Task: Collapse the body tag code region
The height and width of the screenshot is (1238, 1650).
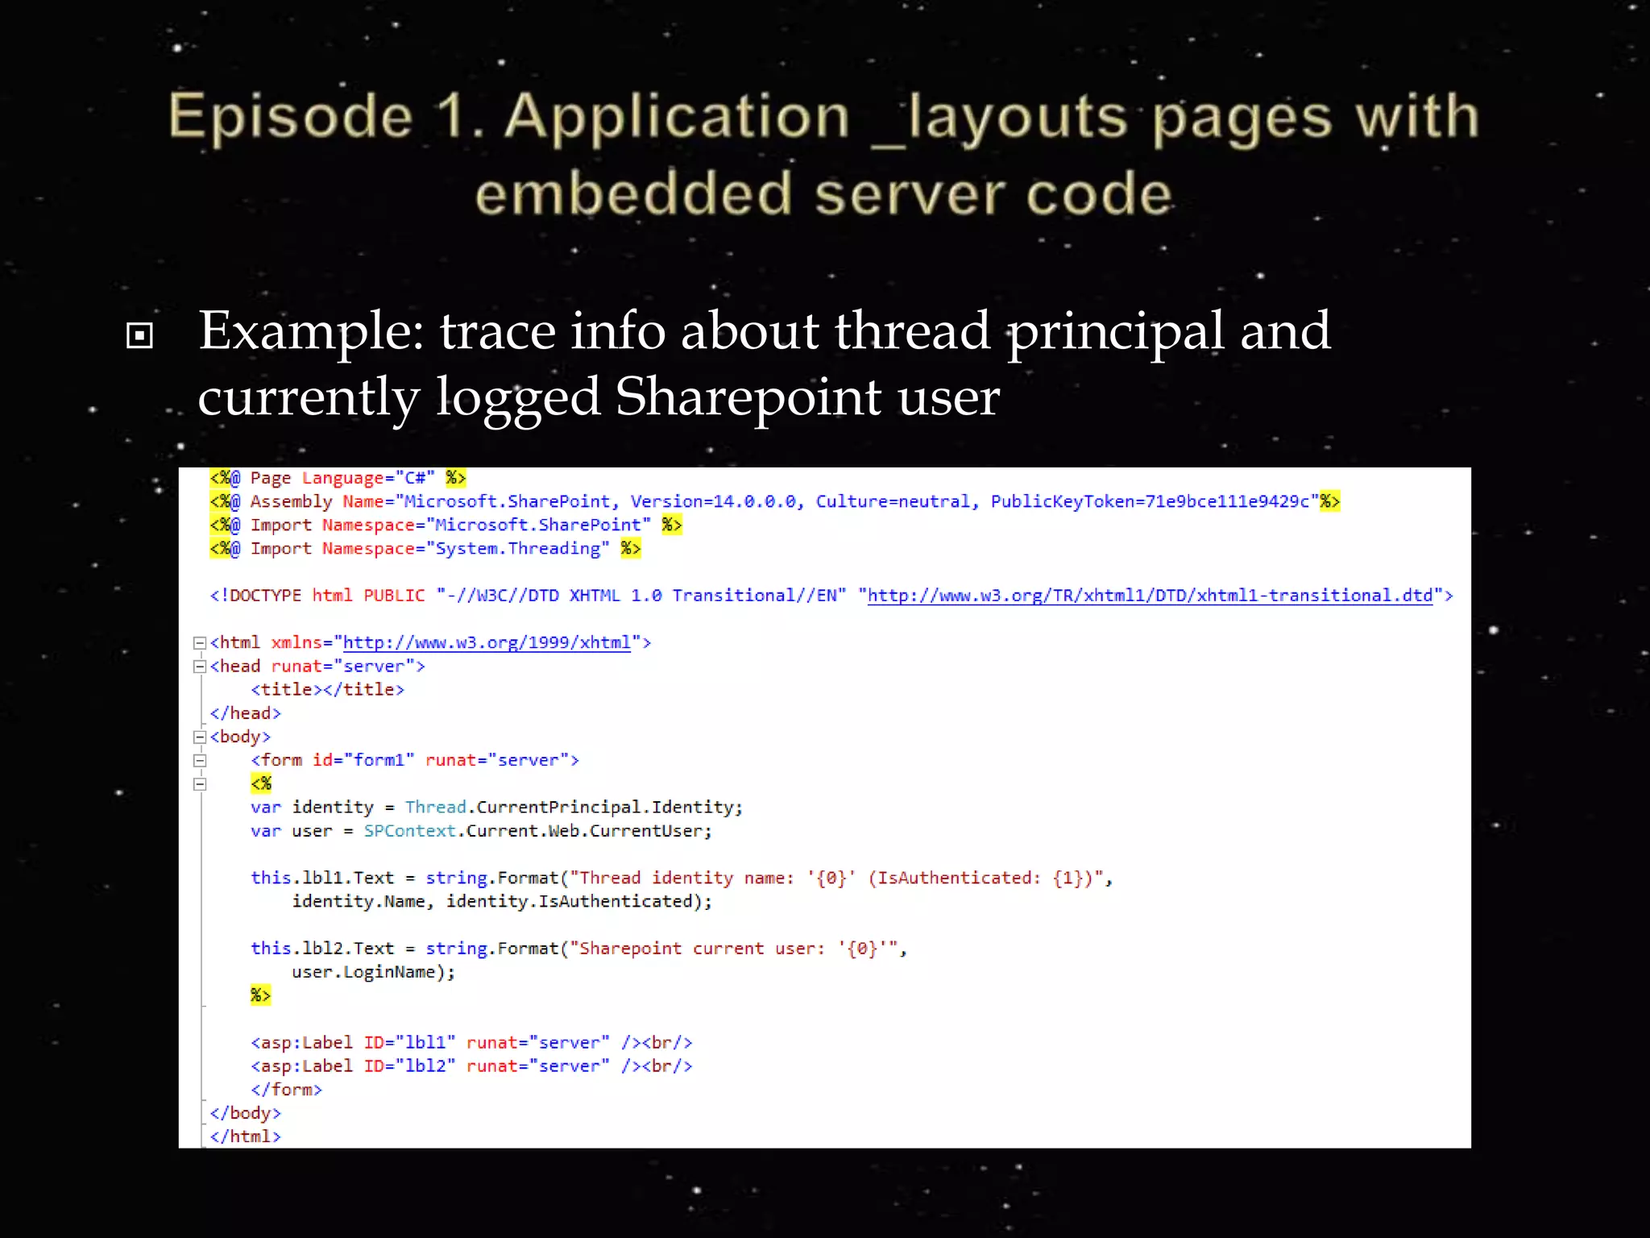Action: coord(199,737)
